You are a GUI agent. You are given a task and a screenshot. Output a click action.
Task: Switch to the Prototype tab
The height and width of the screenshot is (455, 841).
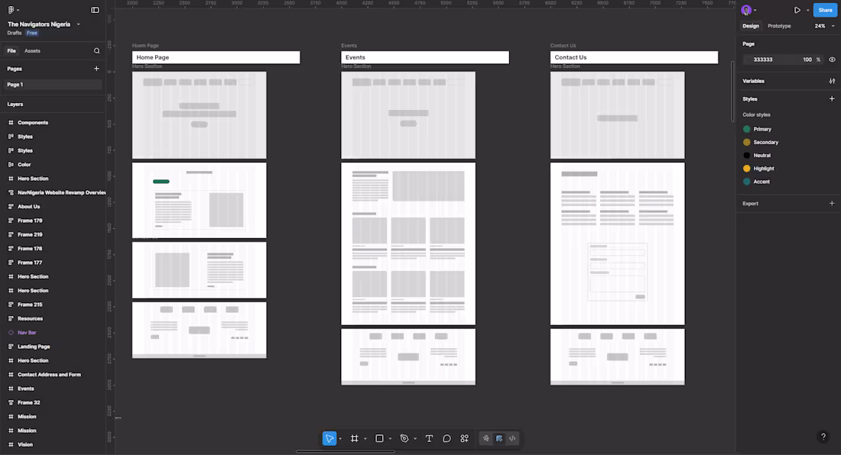(779, 25)
